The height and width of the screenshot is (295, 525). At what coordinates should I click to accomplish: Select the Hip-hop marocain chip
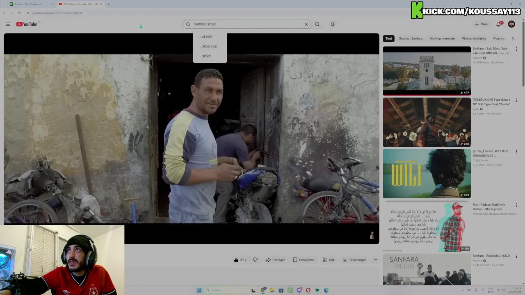[442, 39]
